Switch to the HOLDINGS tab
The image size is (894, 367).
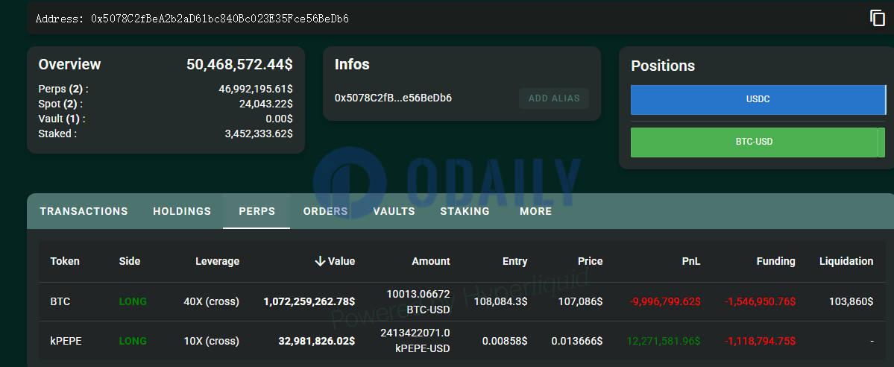(182, 211)
